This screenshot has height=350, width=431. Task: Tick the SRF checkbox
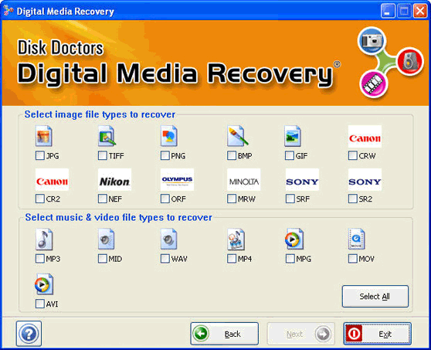tap(290, 199)
